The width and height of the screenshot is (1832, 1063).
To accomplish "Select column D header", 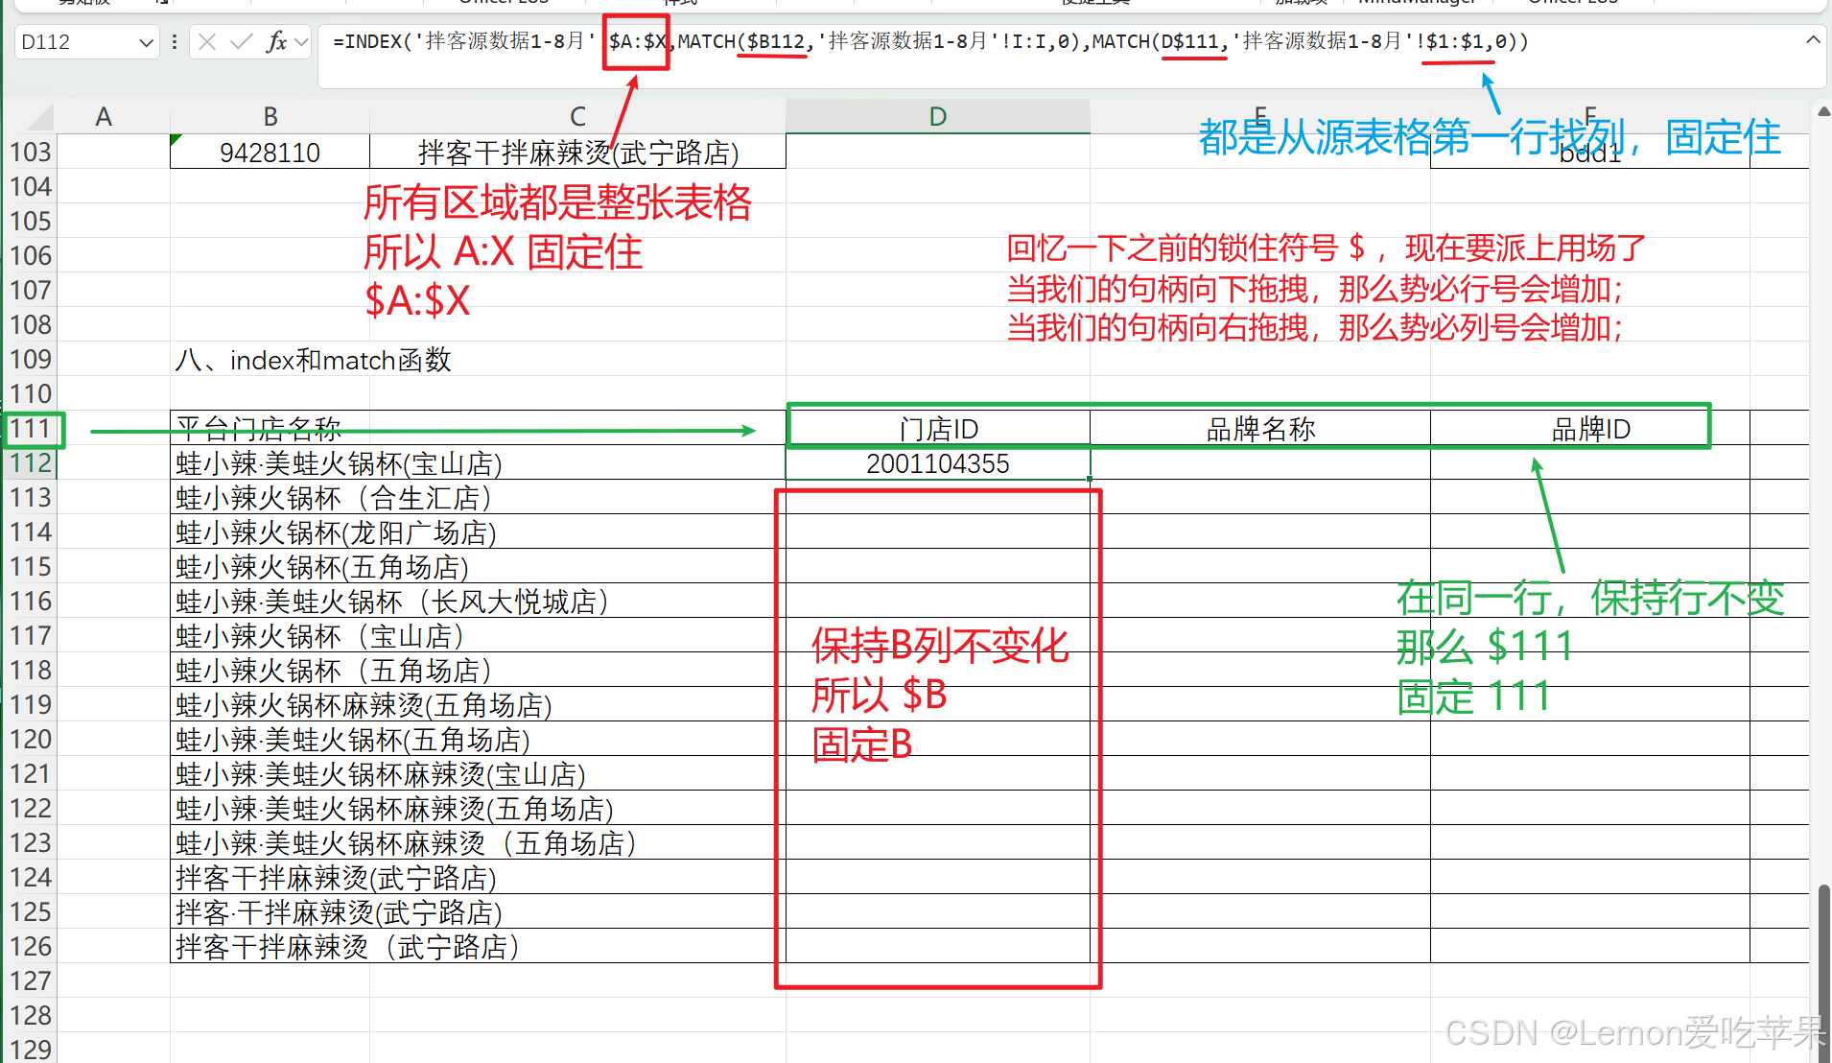I will click(938, 117).
